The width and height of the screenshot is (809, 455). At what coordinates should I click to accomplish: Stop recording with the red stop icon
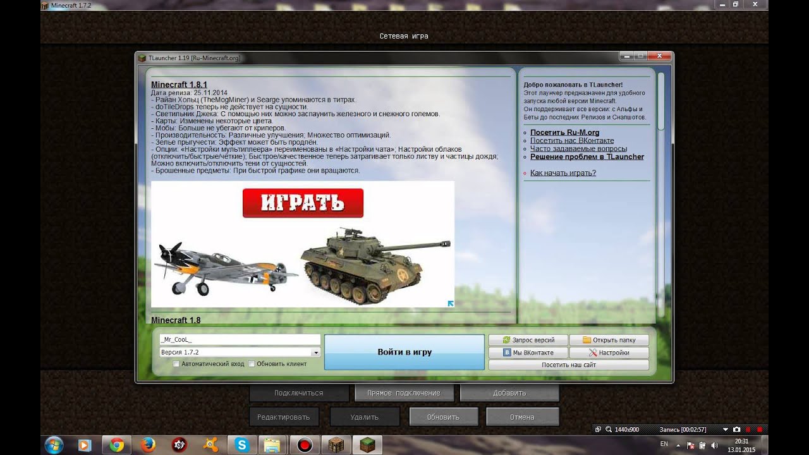[758, 430]
